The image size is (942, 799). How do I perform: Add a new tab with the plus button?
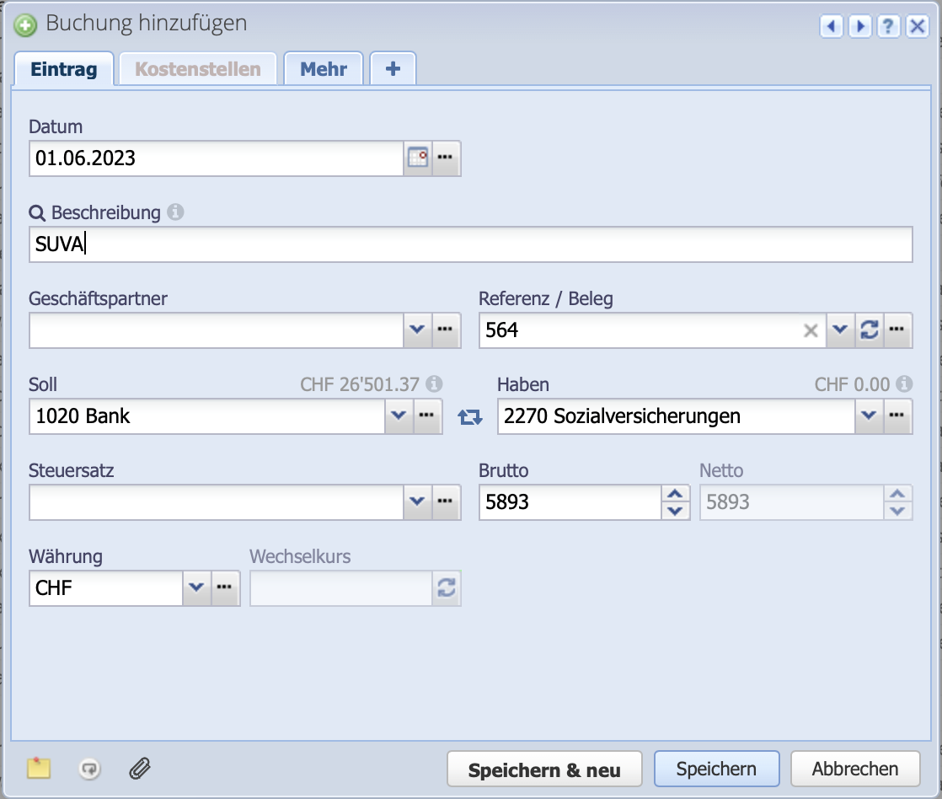pos(393,69)
